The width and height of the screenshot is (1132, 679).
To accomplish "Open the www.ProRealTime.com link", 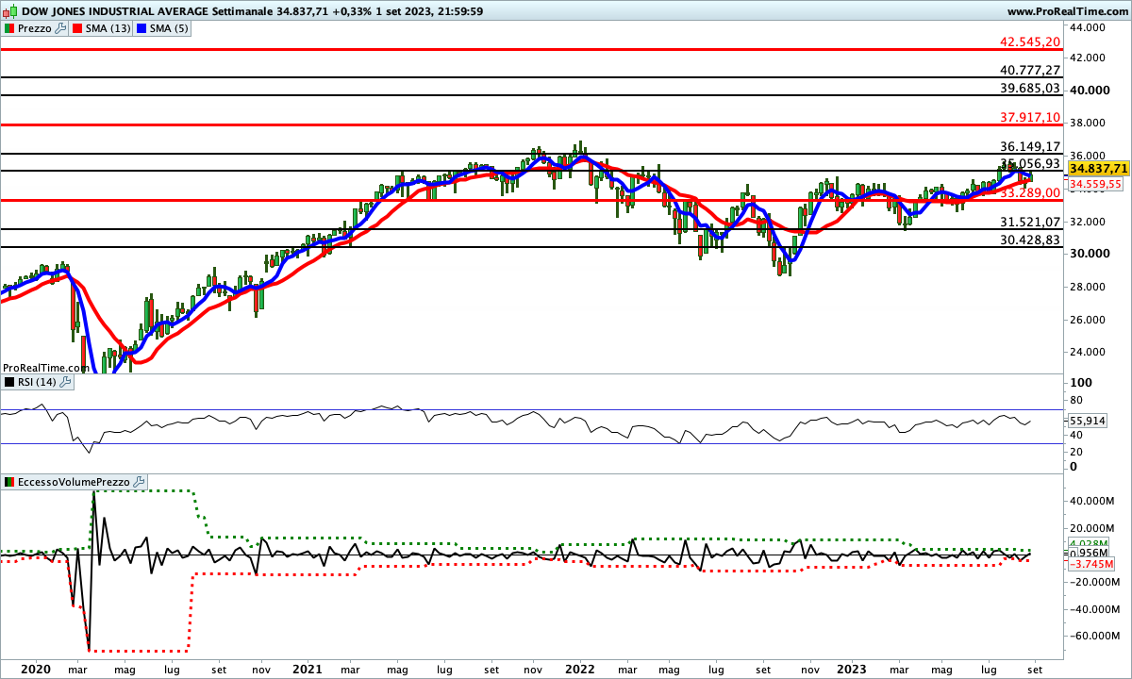I will coord(1068,11).
